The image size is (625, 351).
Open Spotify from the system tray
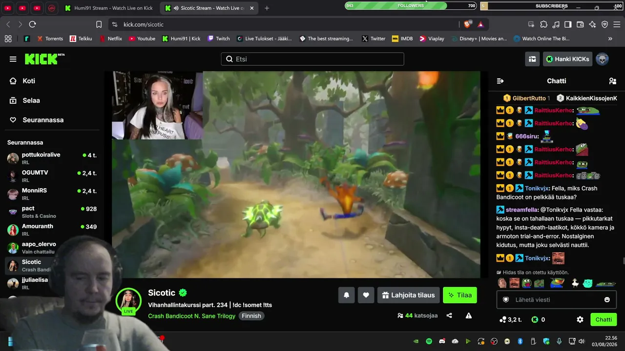tap(429, 341)
